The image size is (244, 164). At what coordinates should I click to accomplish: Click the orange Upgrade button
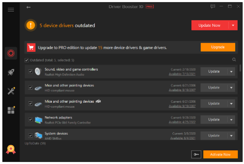[x=218, y=47]
